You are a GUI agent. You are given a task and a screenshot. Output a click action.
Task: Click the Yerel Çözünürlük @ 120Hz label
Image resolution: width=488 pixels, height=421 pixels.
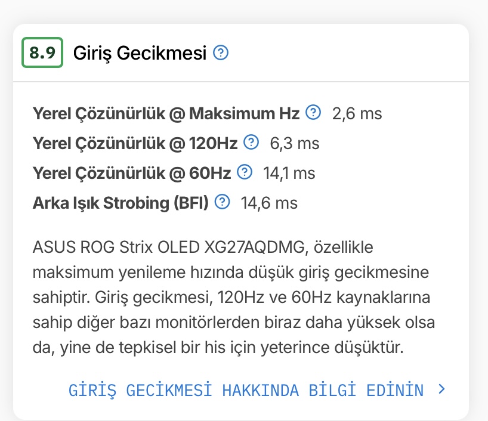pyautogui.click(x=135, y=143)
